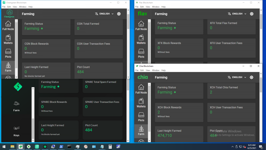Open Calculator from the taskbar
This screenshot has width=266, height=150.
pyautogui.click(x=110, y=147)
